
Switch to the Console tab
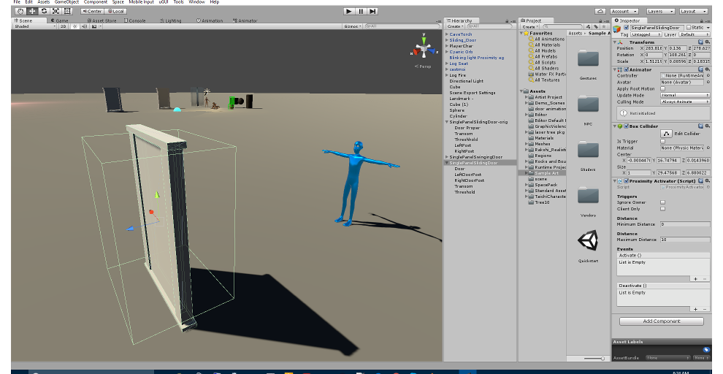pyautogui.click(x=134, y=20)
